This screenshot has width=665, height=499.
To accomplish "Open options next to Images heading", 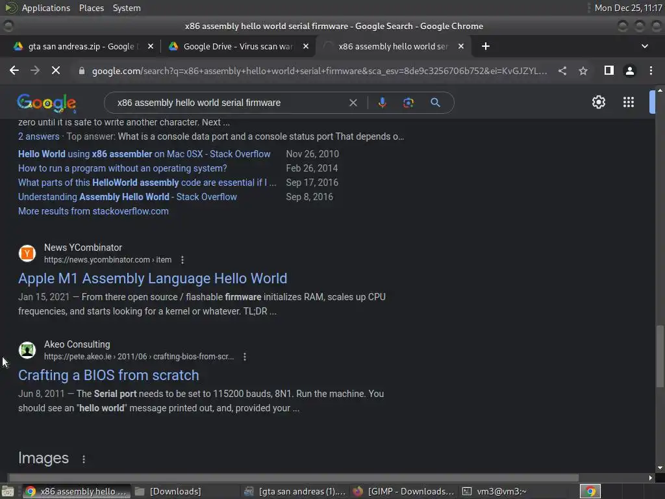I will (x=84, y=459).
